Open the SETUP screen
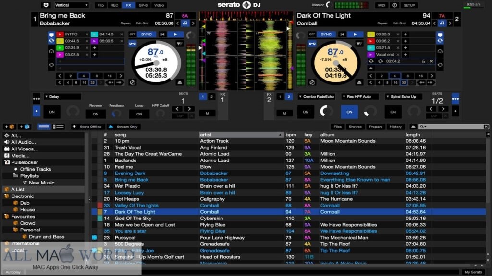 (409, 5)
